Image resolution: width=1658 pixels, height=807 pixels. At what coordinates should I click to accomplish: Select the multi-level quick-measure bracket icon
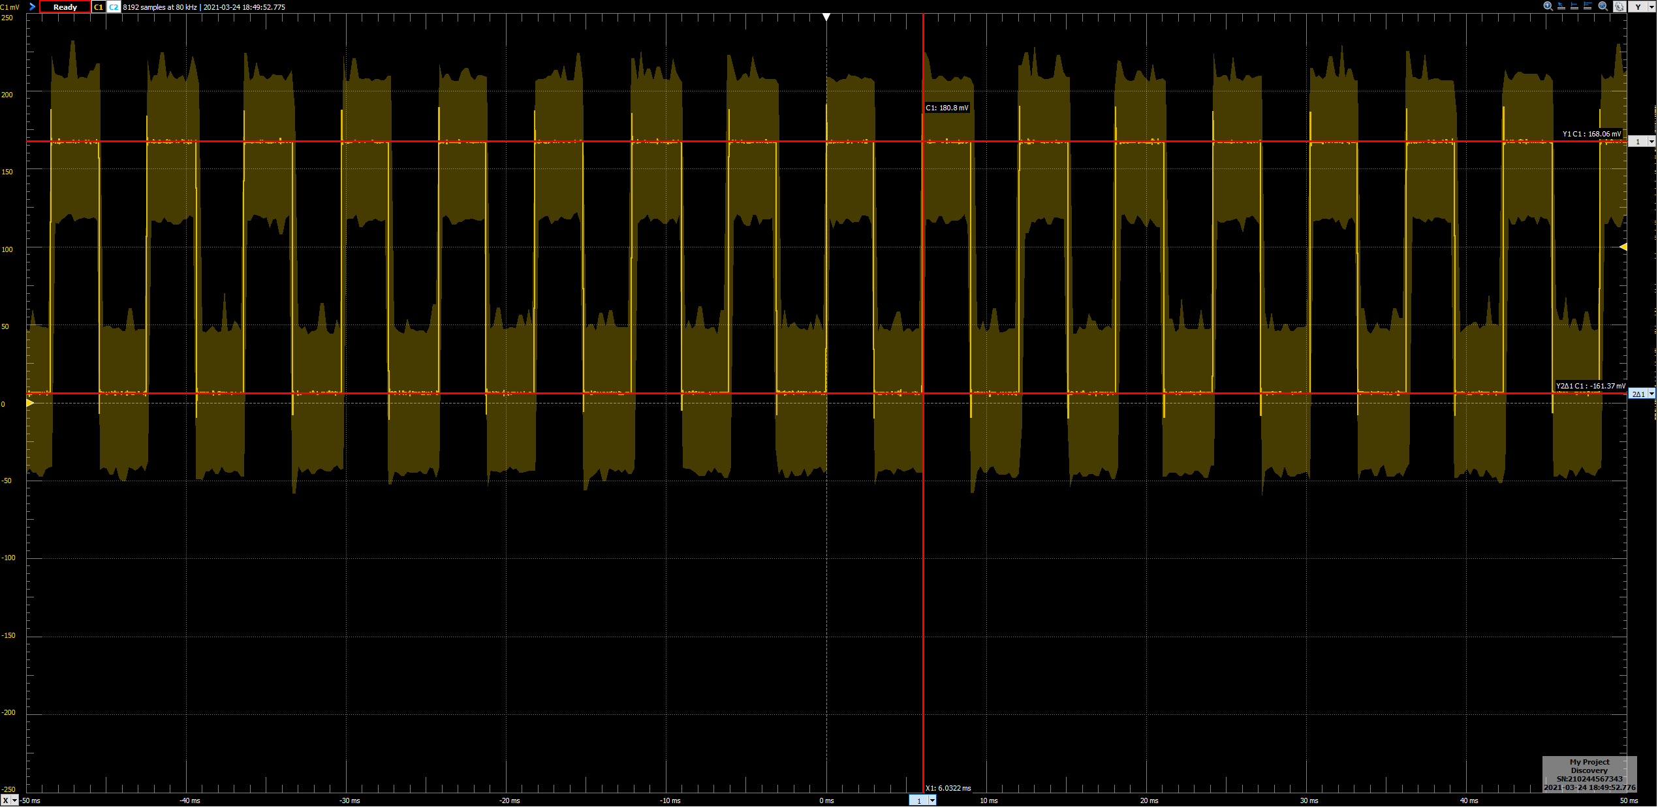1588,6
